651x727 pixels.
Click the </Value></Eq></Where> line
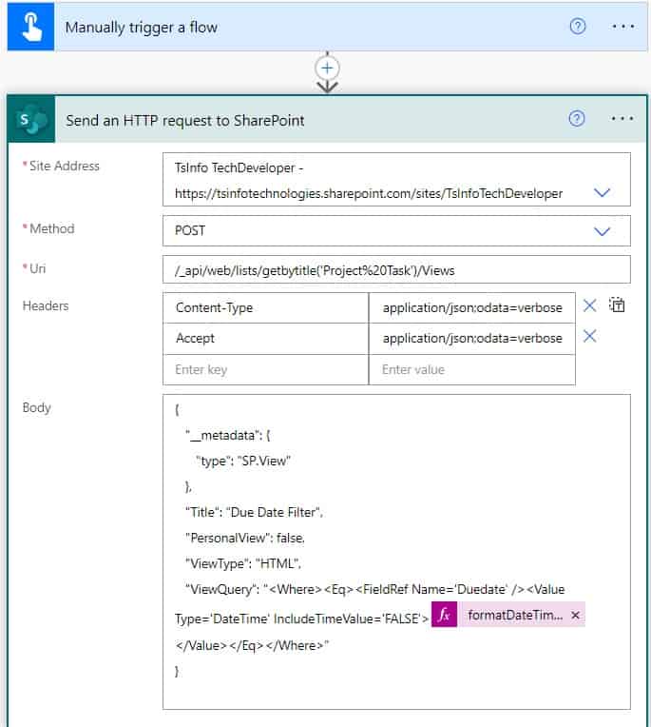tap(252, 645)
